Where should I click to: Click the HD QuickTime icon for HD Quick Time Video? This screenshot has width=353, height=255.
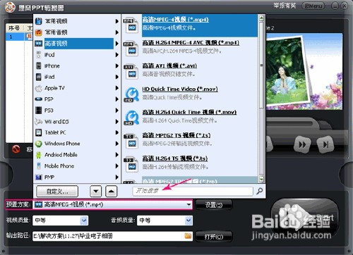coord(131,94)
